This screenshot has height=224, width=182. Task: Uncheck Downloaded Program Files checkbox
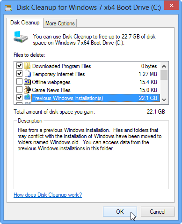pos(19,66)
